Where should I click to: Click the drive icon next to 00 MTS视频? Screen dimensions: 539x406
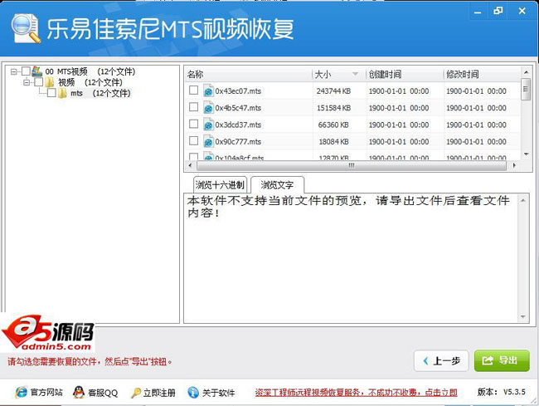(x=36, y=71)
